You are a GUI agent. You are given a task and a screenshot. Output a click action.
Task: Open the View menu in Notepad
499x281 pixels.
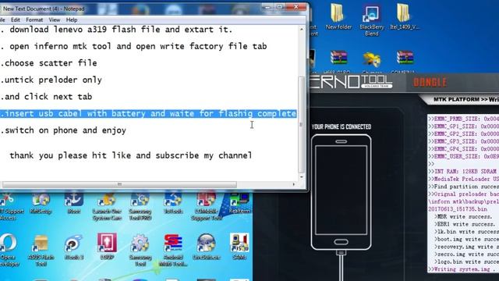click(55, 20)
